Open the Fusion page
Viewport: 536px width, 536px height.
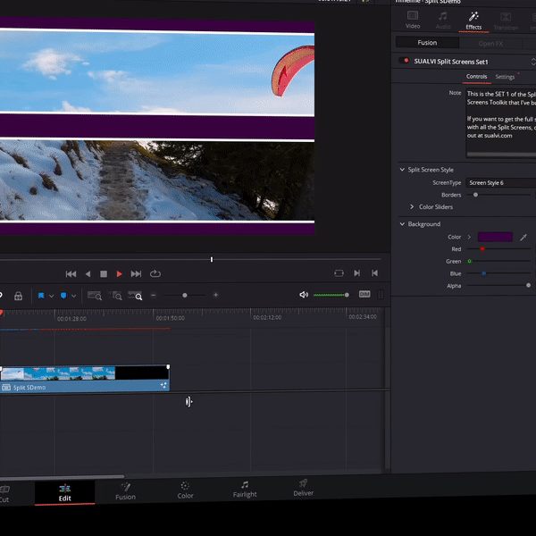coord(125,491)
